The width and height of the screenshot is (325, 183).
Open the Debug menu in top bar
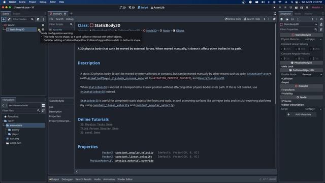tap(43, 2)
